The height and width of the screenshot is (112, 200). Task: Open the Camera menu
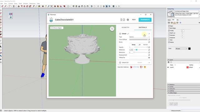(x=11, y=3)
